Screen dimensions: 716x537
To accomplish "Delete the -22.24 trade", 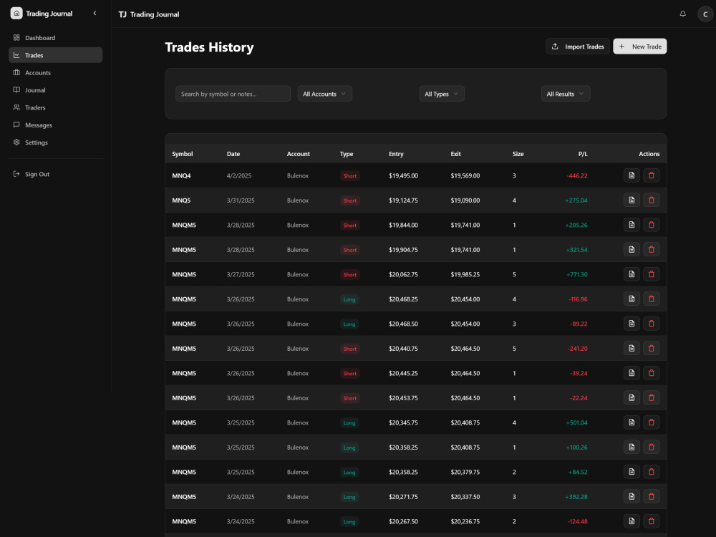I will tap(651, 397).
